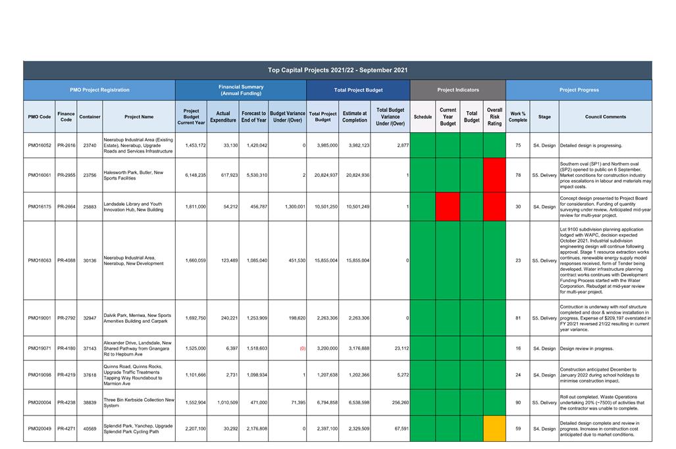Select PMO code cell 'PMO16061'

pos(39,176)
